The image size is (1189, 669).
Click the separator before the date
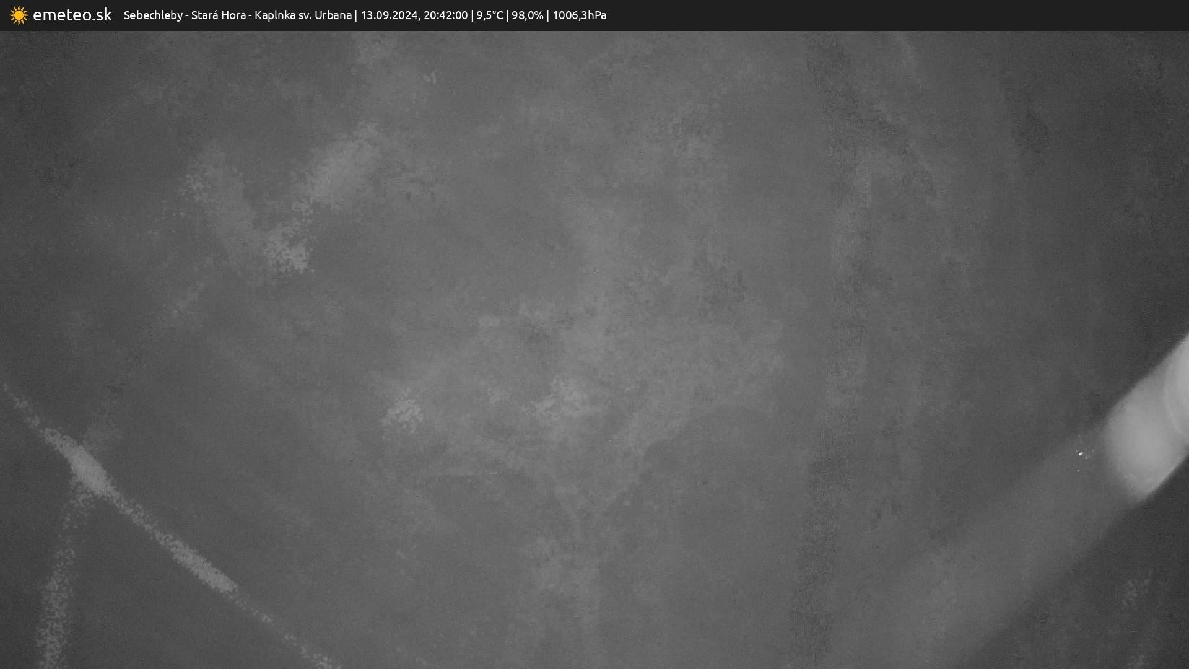coord(356,15)
